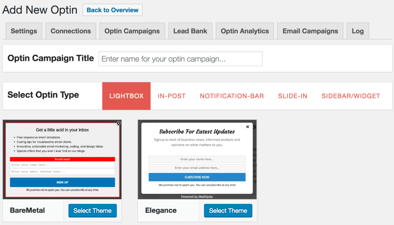Select Theme for BareMetal
The width and height of the screenshot is (394, 225).
click(x=92, y=211)
